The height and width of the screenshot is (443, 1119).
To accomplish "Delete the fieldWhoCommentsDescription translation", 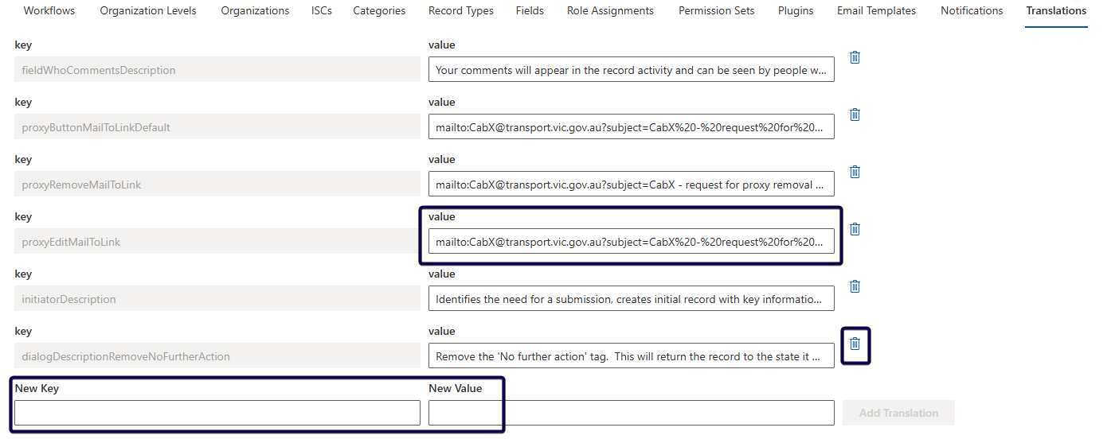I will (855, 57).
